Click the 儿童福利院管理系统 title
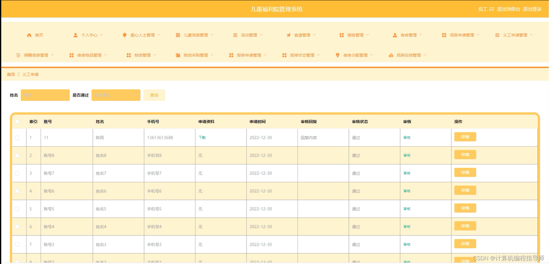This screenshot has width=549, height=264. click(x=276, y=9)
